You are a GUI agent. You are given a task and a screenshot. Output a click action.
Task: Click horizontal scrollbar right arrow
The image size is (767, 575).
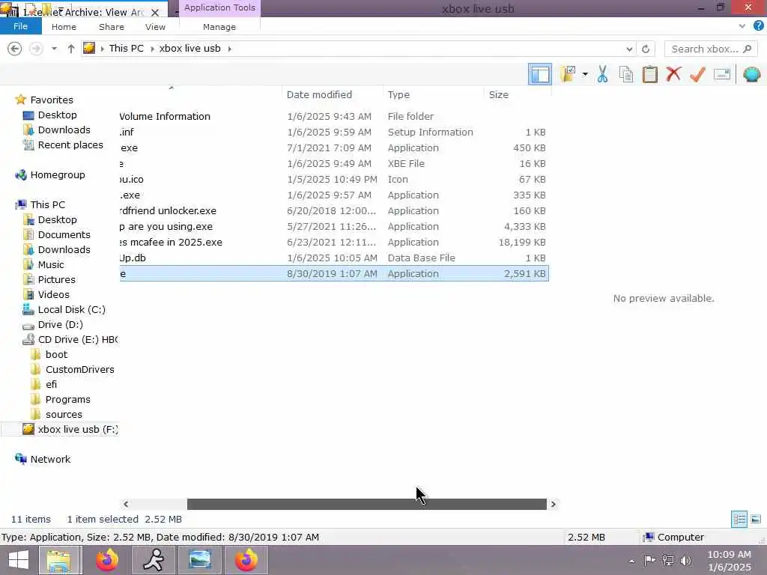click(x=554, y=504)
